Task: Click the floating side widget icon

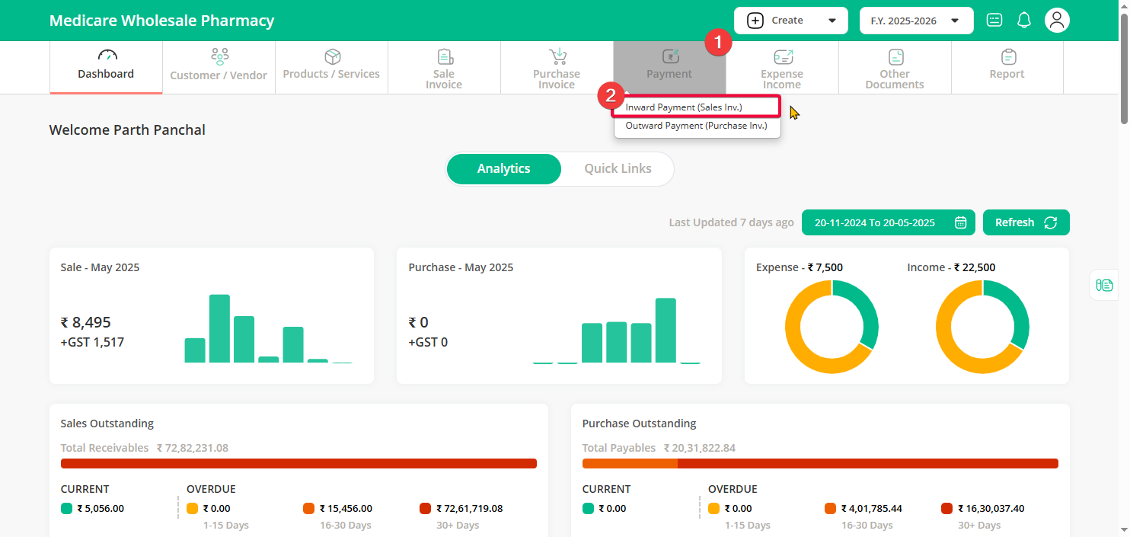Action: [x=1104, y=285]
